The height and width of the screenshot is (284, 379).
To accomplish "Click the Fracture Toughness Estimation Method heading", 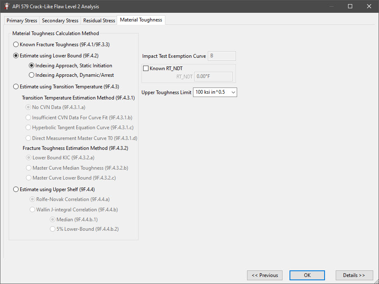I will point(75,148).
